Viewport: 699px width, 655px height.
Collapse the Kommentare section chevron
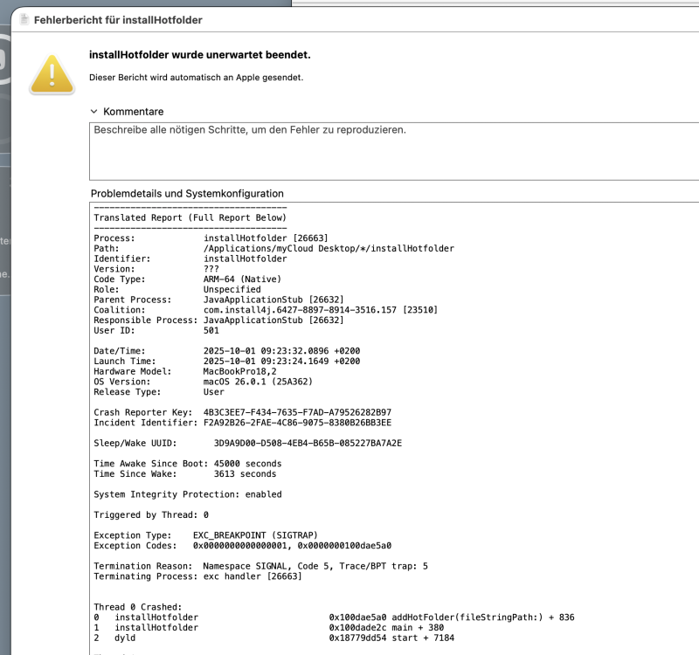coord(94,112)
